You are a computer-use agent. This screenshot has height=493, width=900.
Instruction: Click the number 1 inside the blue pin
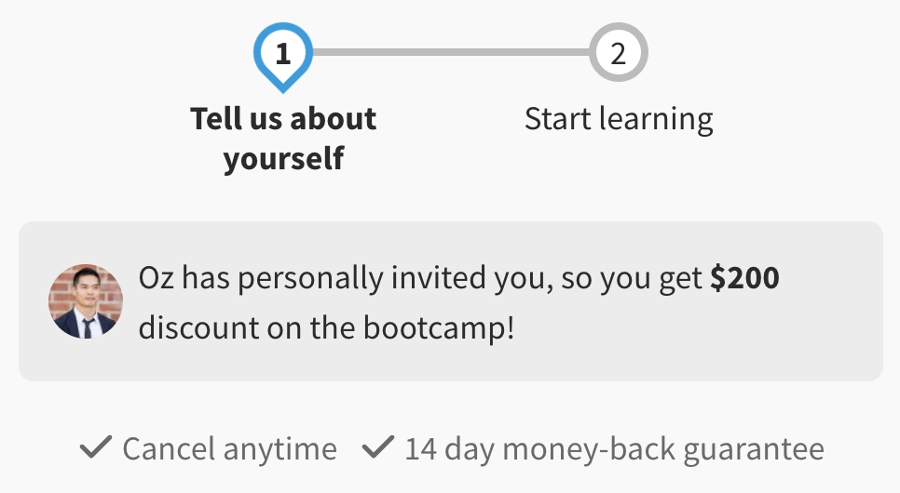(283, 53)
